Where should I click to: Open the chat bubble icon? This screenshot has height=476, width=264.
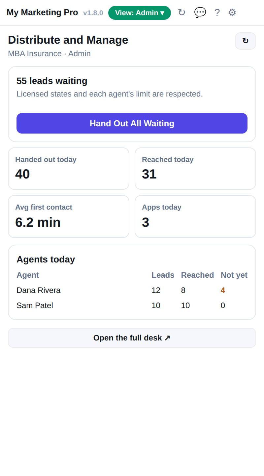click(200, 13)
